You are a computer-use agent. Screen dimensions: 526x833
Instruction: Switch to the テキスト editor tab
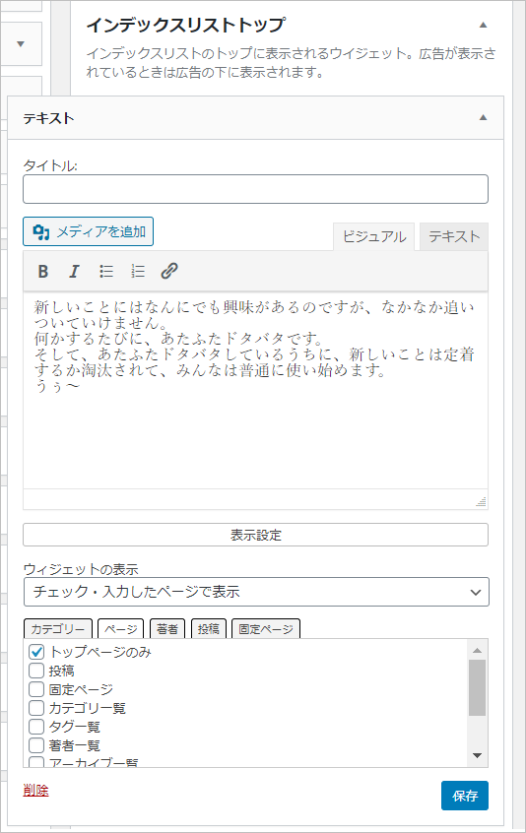click(454, 237)
